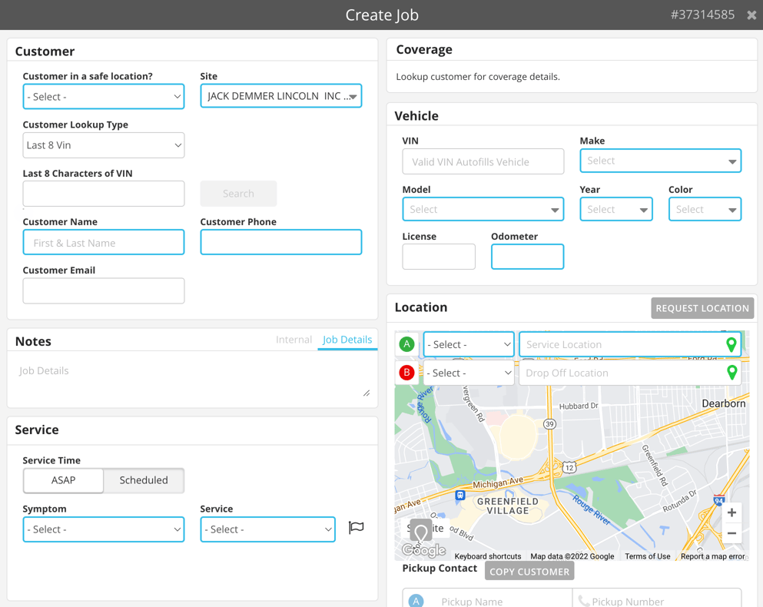This screenshot has height=607, width=763.
Task: Zoom in on the map
Action: 731,512
